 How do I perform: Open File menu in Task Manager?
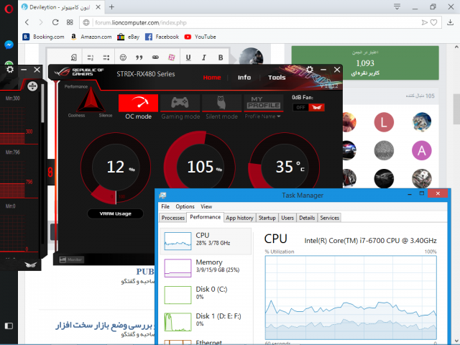pyautogui.click(x=165, y=206)
